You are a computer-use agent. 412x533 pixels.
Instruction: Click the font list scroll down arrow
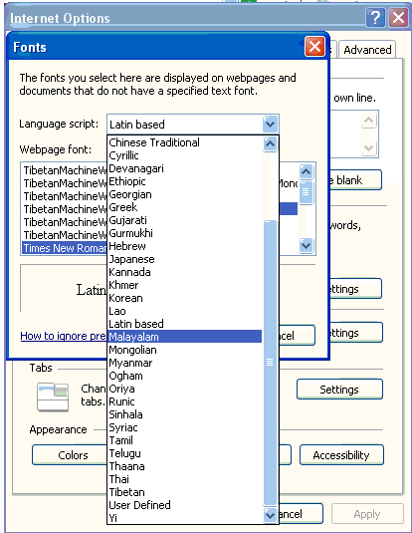[x=306, y=245]
